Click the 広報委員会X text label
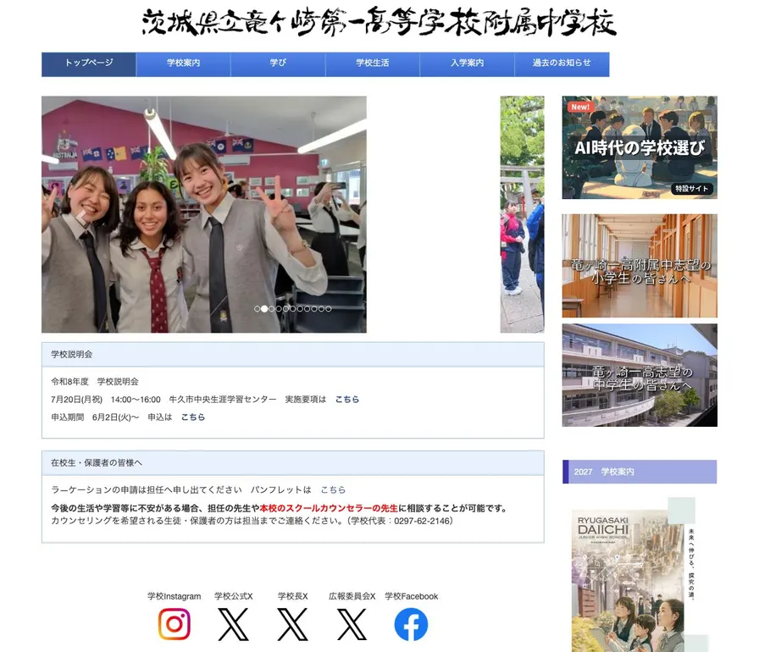This screenshot has width=759, height=652. [352, 596]
